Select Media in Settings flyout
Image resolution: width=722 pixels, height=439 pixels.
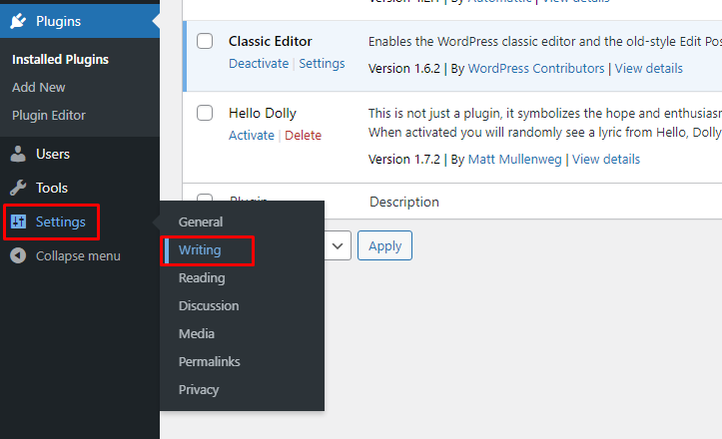click(x=197, y=333)
